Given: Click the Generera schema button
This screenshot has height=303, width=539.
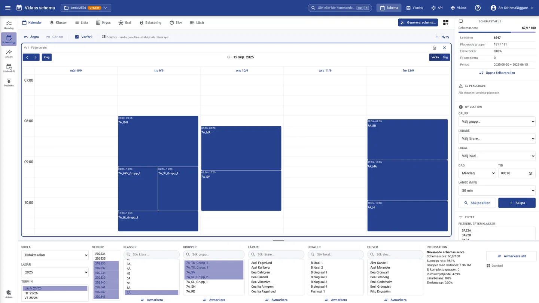Looking at the screenshot, I should pos(418,22).
